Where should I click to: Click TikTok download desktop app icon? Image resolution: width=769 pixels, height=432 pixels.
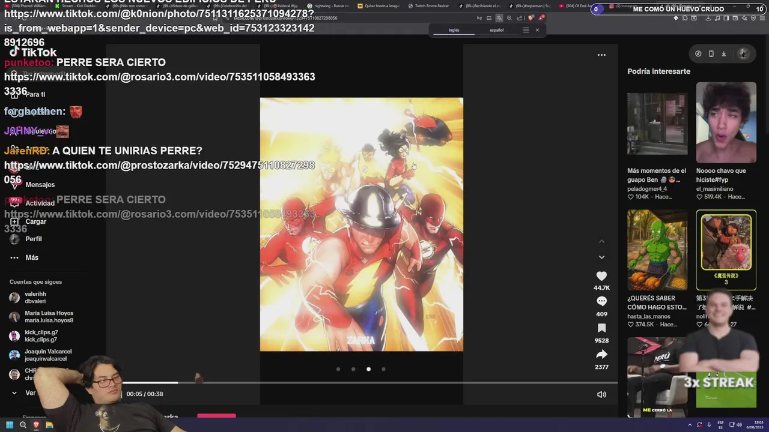723,53
